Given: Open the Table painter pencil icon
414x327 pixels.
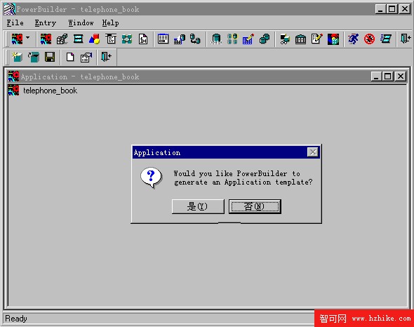Looking at the screenshot, I should (248, 39).
